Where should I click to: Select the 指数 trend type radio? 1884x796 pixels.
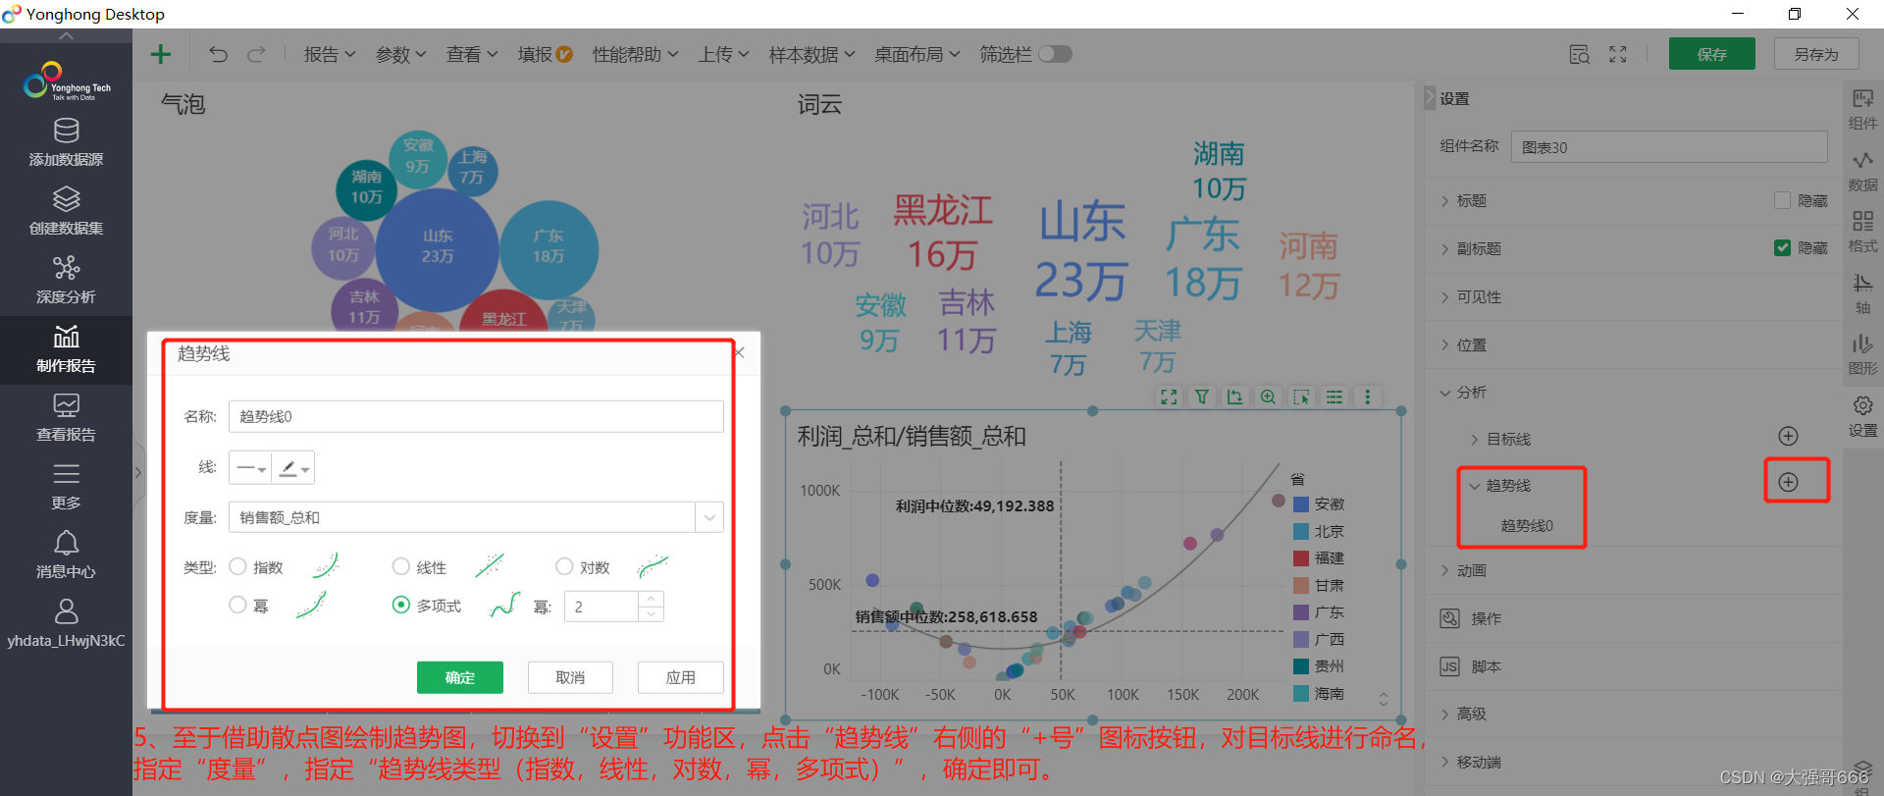click(237, 566)
